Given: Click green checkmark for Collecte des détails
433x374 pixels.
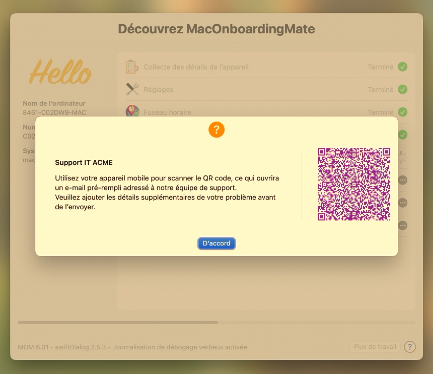Looking at the screenshot, I should 402,67.
